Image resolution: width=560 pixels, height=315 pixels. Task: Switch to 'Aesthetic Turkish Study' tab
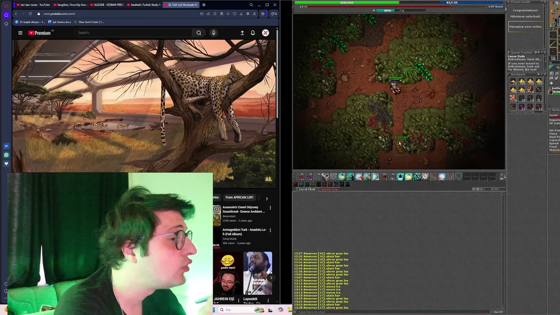(x=143, y=5)
